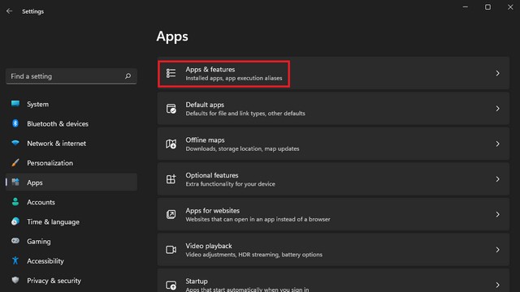
Task: Click 'Video adjustments, HDR streaming' text
Action: pyautogui.click(x=232, y=255)
